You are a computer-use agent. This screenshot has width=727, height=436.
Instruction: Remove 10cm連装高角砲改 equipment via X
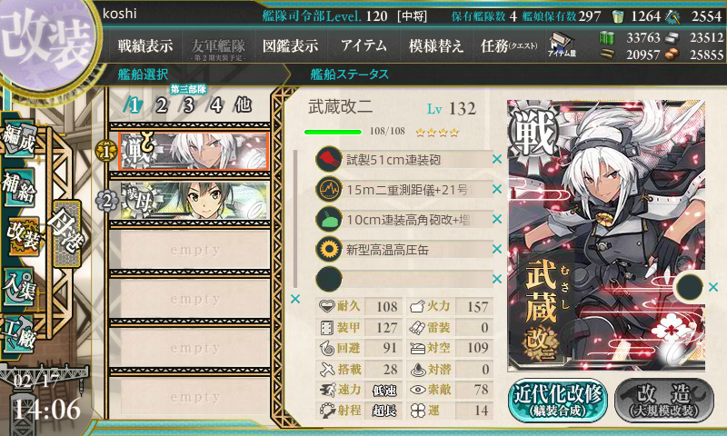tap(496, 219)
